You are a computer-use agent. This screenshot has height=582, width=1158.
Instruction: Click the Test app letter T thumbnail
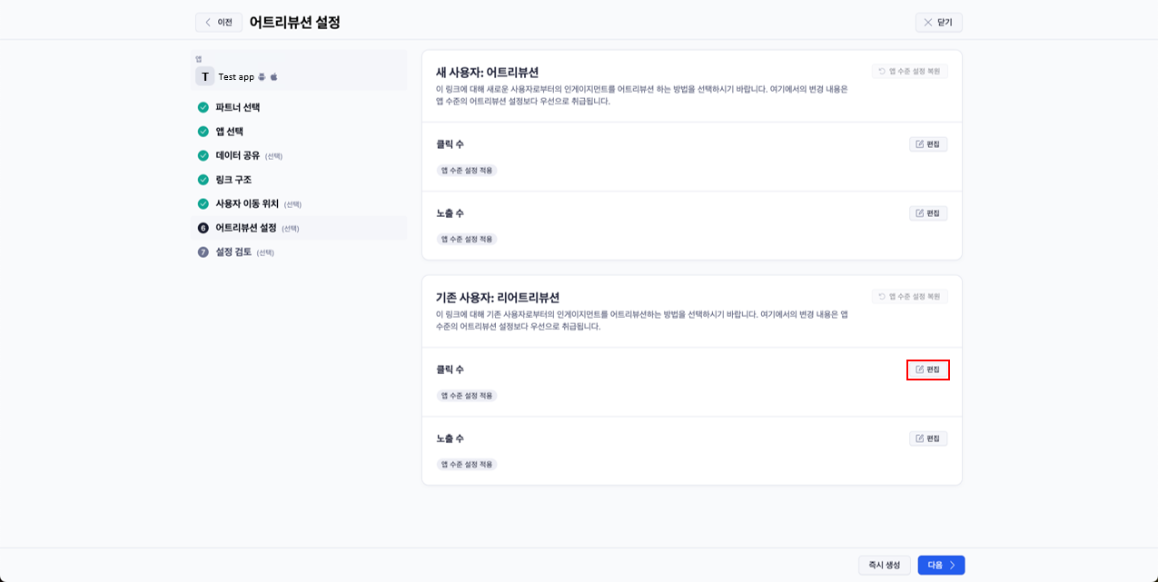pos(204,77)
